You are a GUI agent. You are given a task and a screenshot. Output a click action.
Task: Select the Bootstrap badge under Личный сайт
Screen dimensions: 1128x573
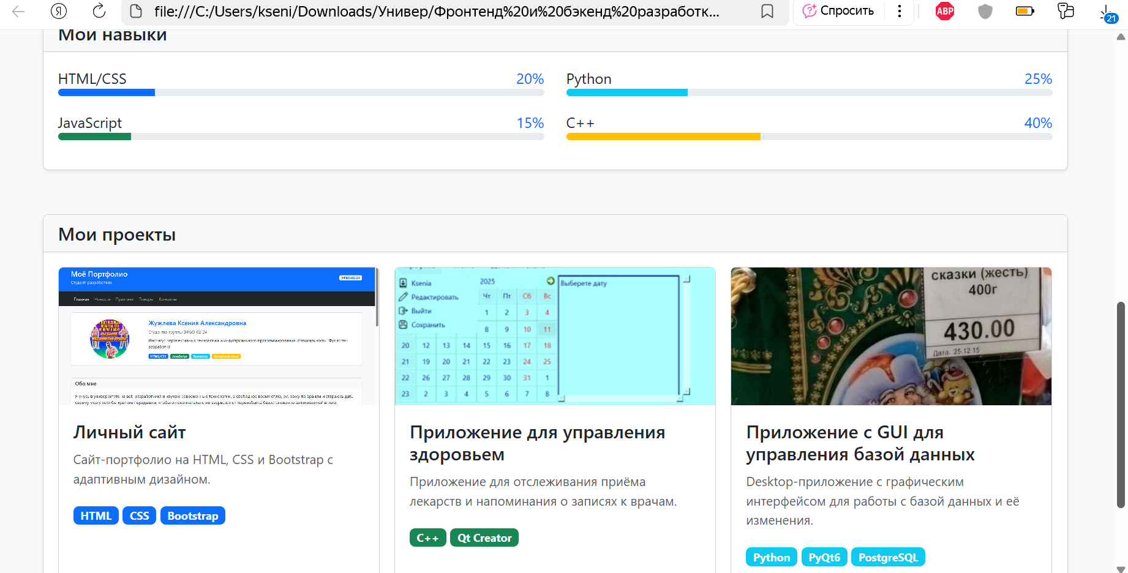[192, 515]
